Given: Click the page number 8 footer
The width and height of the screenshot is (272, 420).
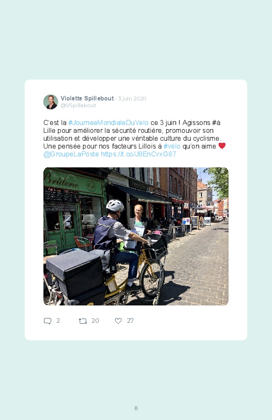Looking at the screenshot, I should point(136,408).
